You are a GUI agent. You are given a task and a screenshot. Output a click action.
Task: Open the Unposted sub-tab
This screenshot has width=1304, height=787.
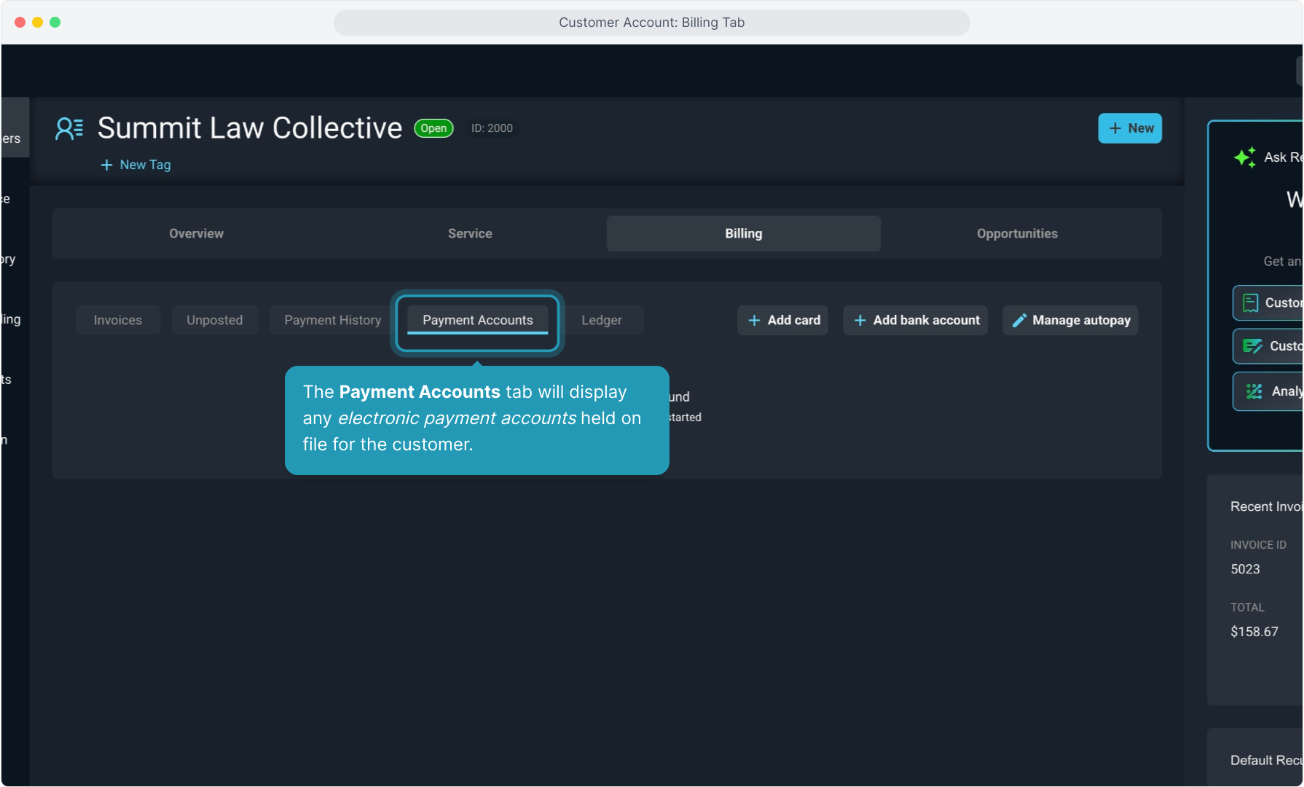214,321
